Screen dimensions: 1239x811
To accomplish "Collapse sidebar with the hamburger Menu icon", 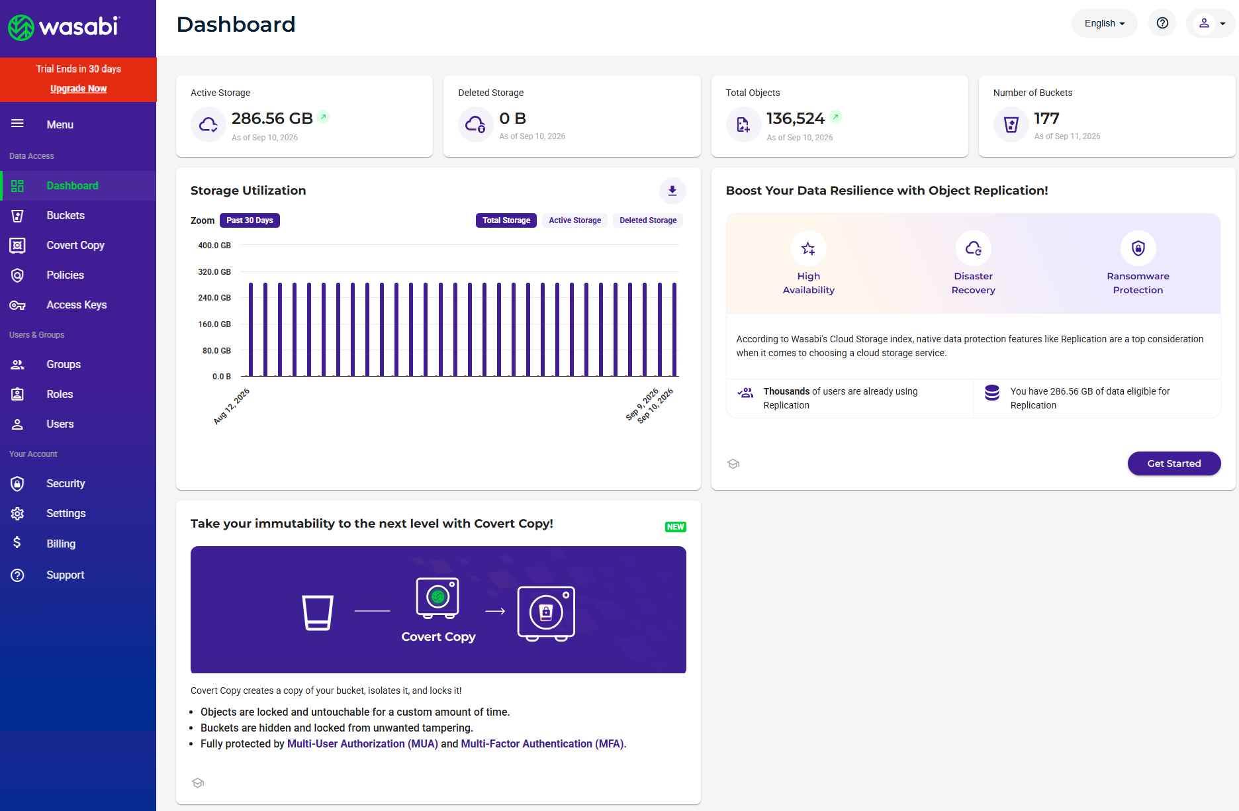I will (17, 124).
